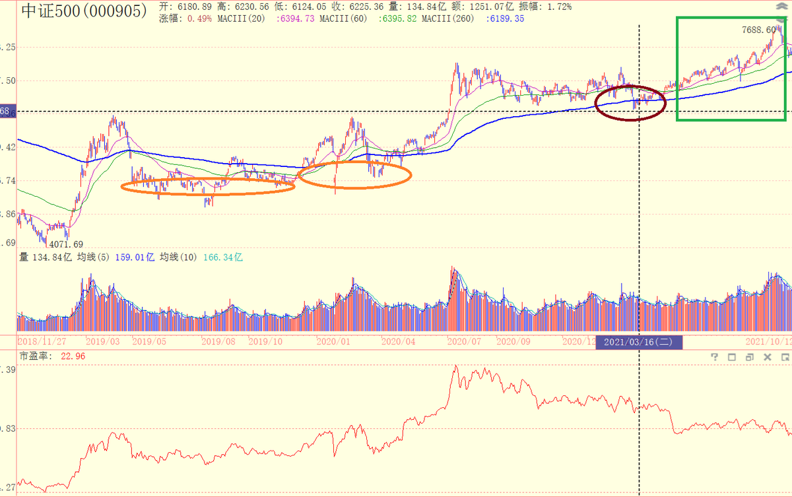The image size is (792, 497).
Task: Select the 6189.35 MACIII(260) value
Action: (506, 18)
